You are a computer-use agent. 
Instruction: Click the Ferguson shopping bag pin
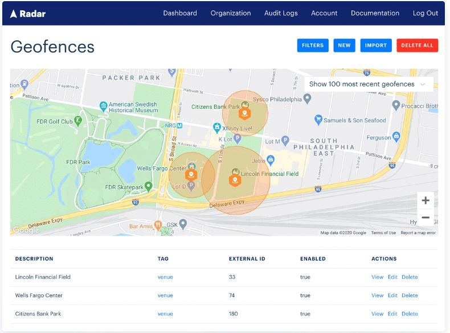click(x=396, y=137)
